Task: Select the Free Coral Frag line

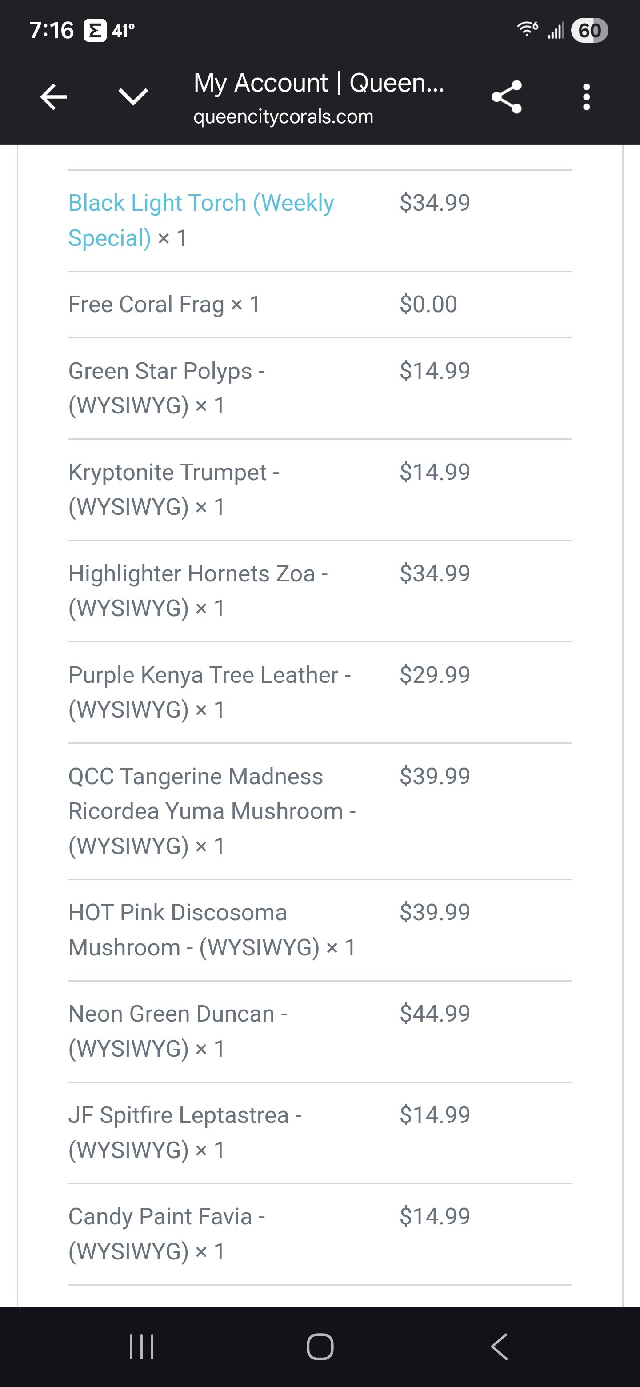Action: [x=164, y=304]
